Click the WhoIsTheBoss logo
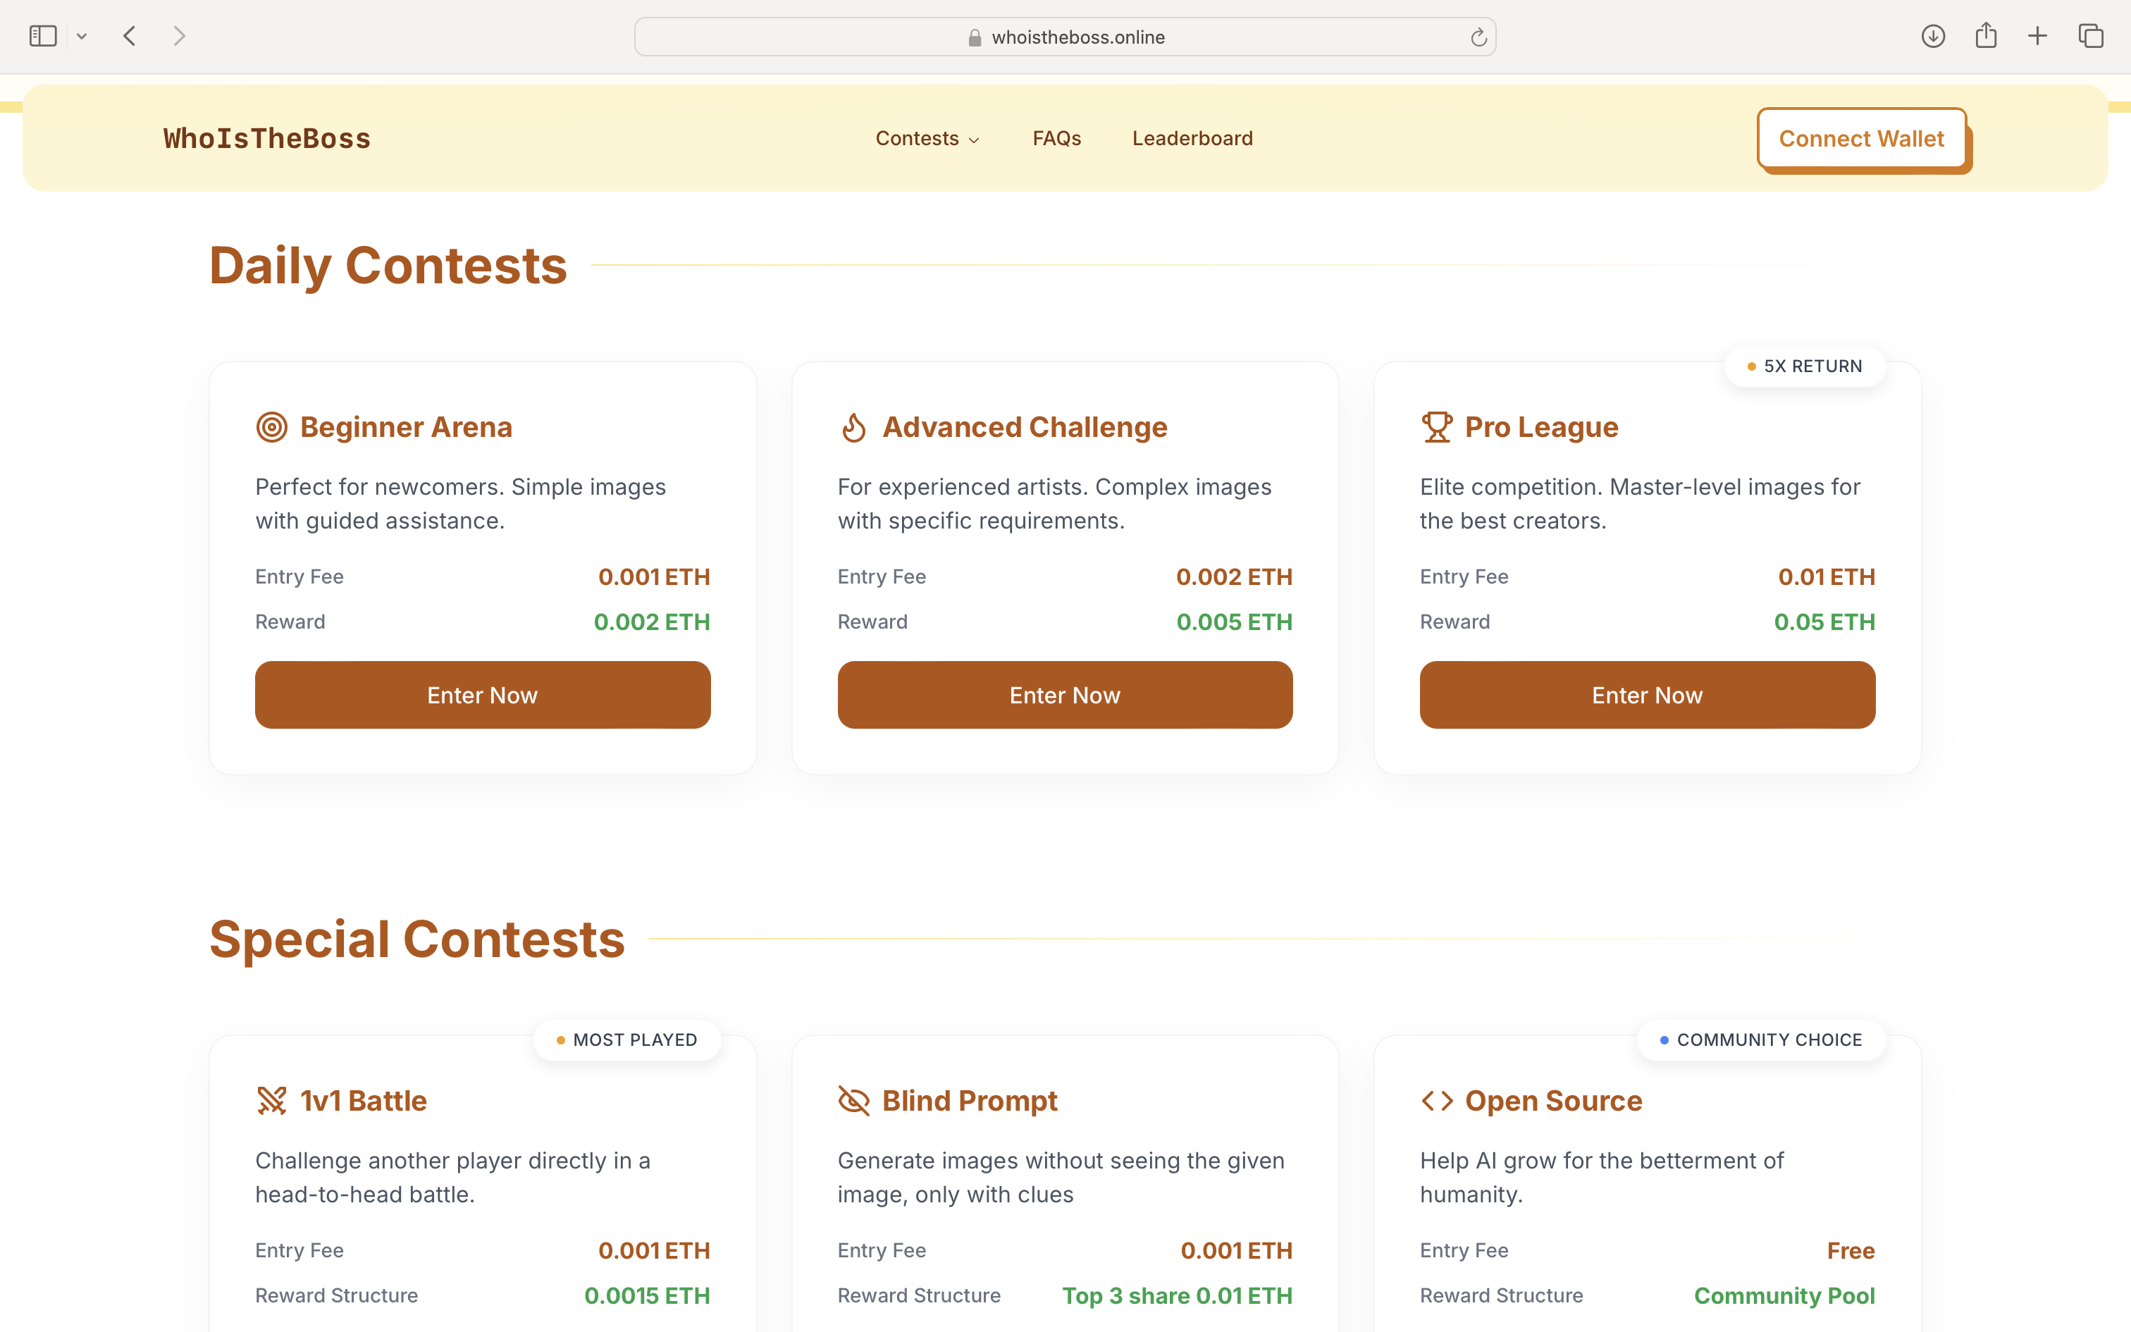This screenshot has width=2131, height=1332. tap(267, 138)
